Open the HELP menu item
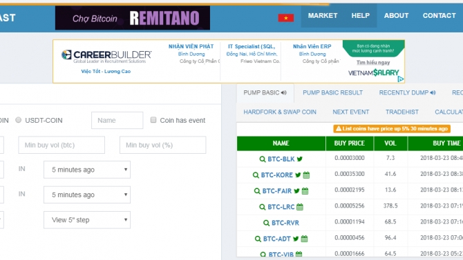The width and height of the screenshot is (463, 260). click(x=361, y=16)
